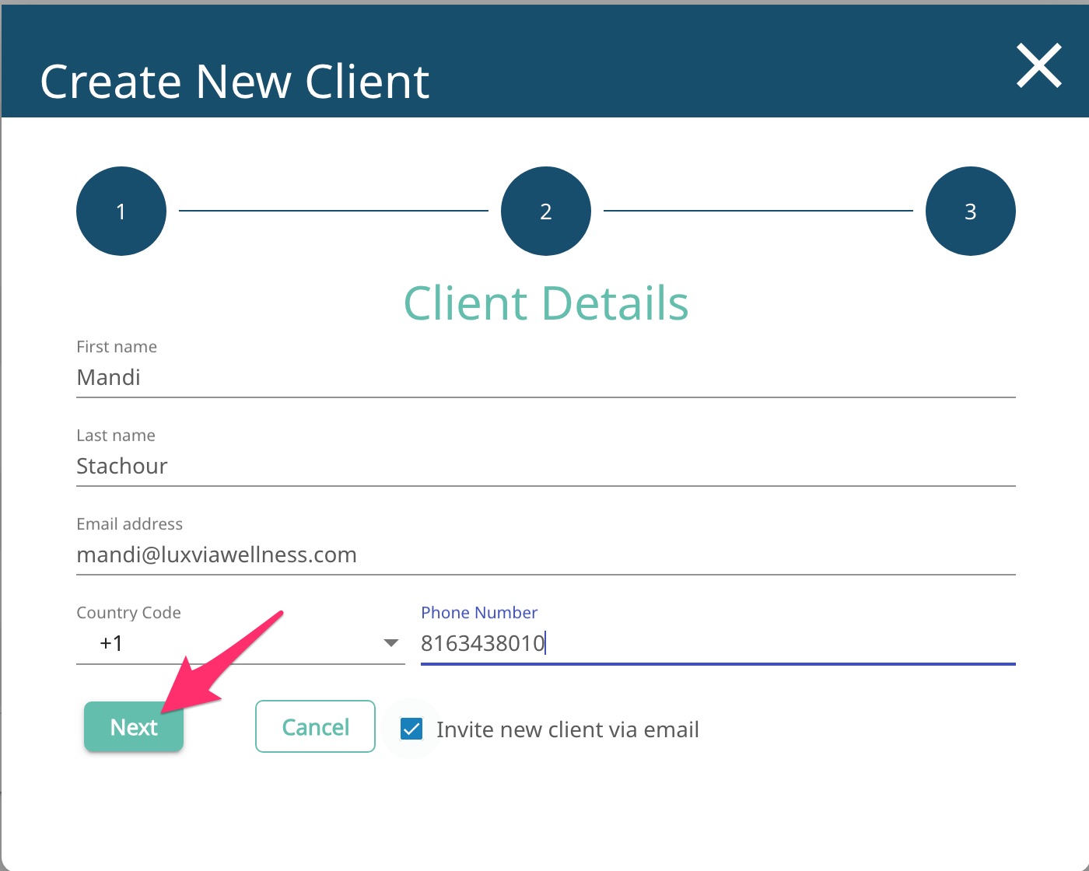Click the Next button

[133, 726]
